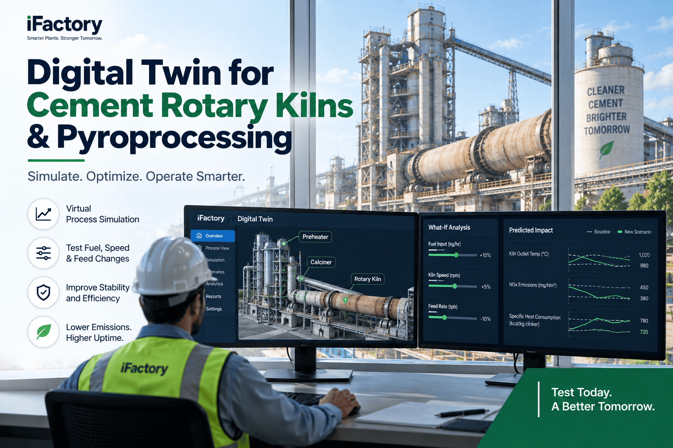Image resolution: width=673 pixels, height=448 pixels.
Task: Click the Rotary Kiln callout label
Action: click(x=368, y=279)
